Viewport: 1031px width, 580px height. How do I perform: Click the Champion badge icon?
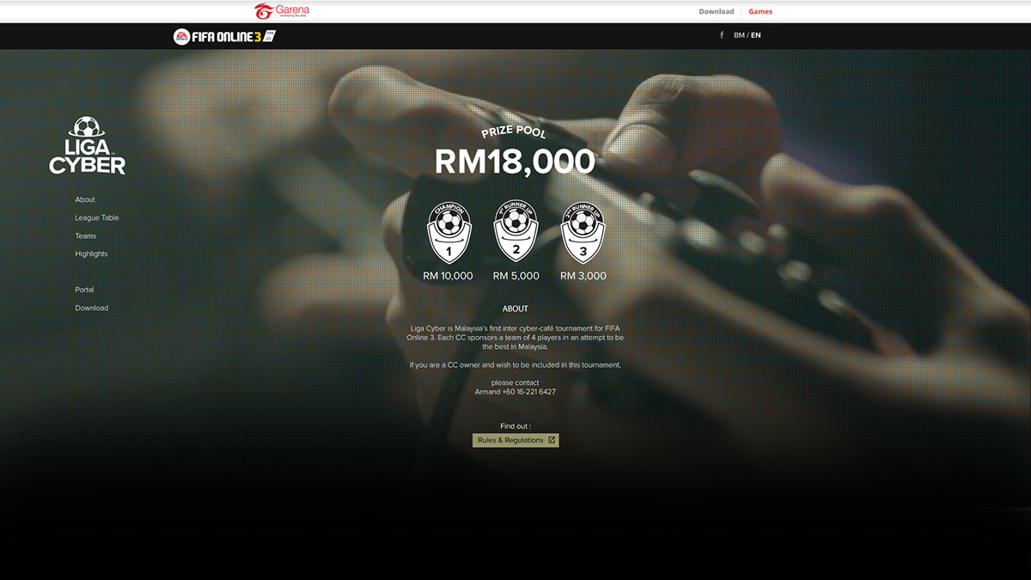pyautogui.click(x=448, y=232)
